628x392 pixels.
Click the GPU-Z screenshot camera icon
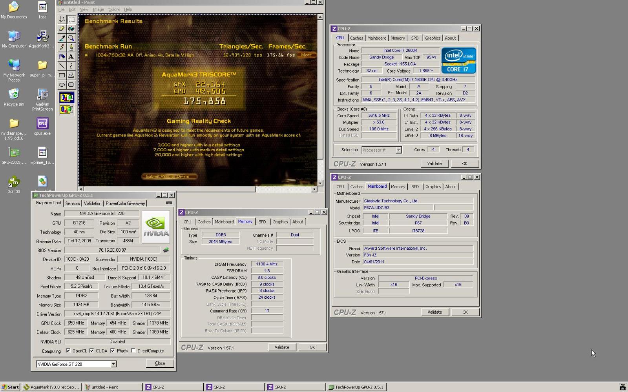(x=169, y=203)
